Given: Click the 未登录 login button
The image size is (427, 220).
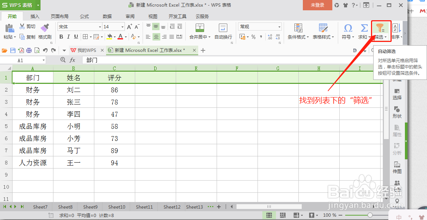Looking at the screenshot, I should [x=317, y=6].
